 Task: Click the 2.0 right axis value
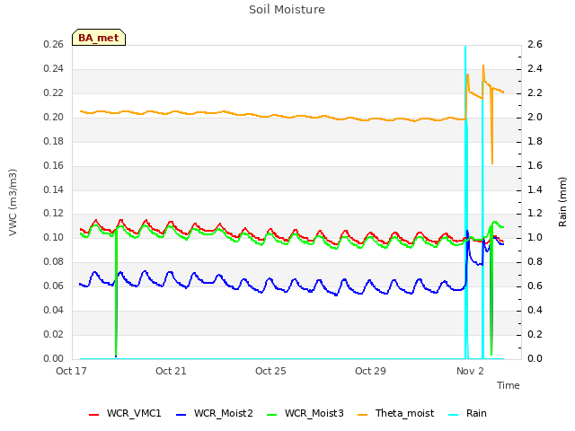pos(535,118)
